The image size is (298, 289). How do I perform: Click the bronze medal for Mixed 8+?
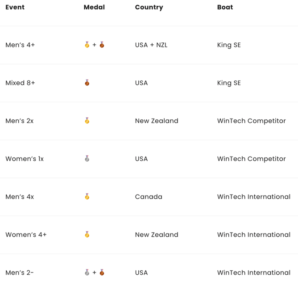pos(87,83)
